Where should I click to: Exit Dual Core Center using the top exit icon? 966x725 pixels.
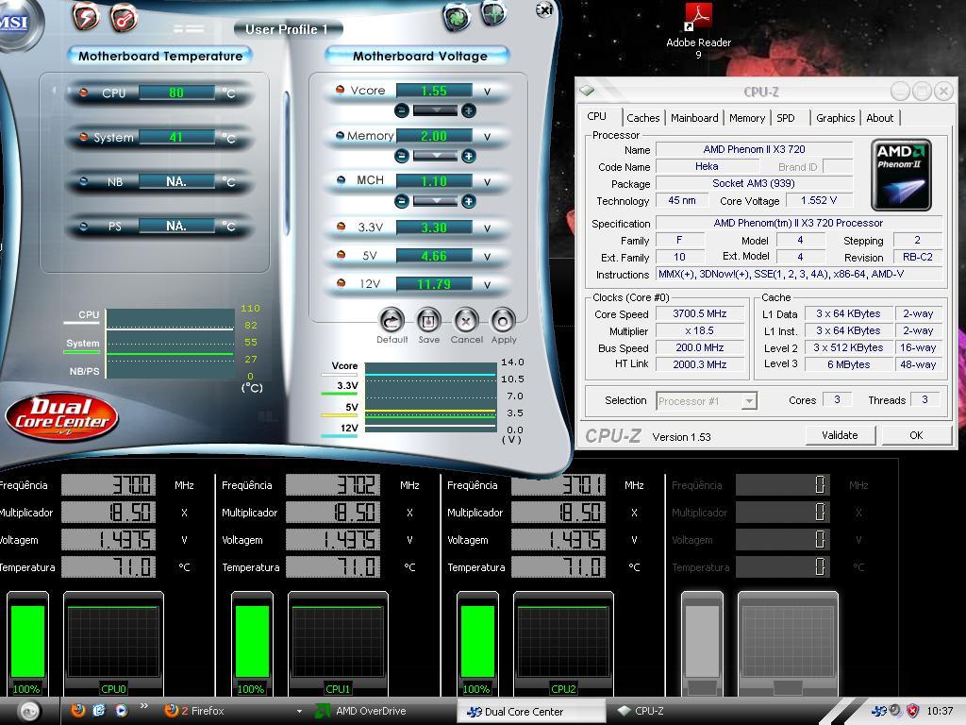(x=544, y=9)
